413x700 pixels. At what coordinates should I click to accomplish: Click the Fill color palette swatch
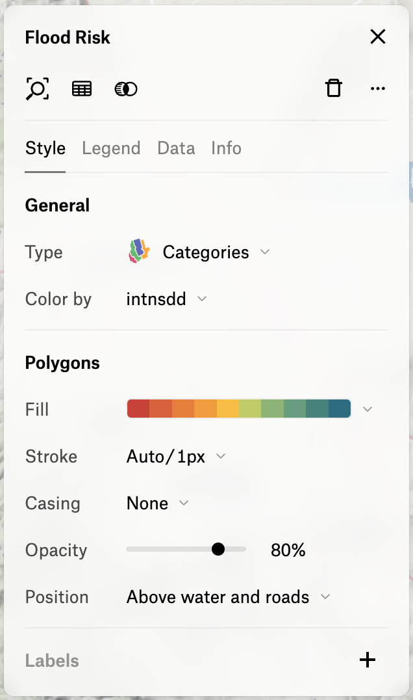click(x=239, y=409)
